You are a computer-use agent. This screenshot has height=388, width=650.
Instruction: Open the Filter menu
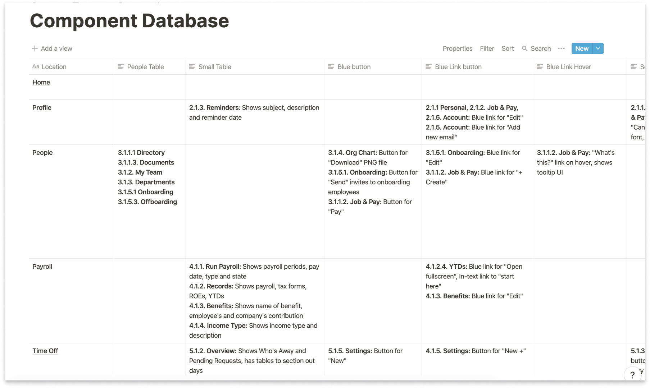[487, 48]
